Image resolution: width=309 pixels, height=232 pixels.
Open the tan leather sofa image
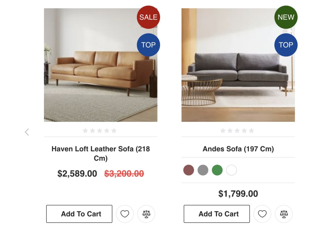click(x=101, y=65)
